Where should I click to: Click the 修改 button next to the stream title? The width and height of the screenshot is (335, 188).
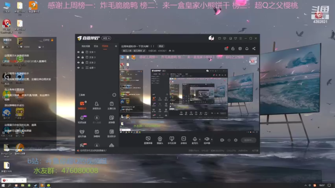pyautogui.click(x=161, y=46)
